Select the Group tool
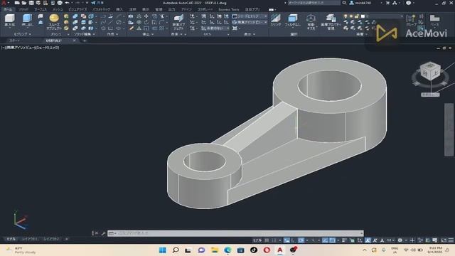This screenshot has height=256, width=455. point(411,21)
